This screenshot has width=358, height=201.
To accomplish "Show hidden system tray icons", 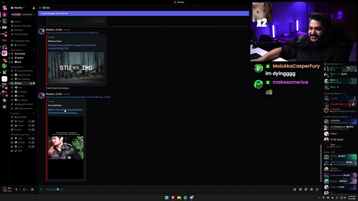I will point(319,198).
